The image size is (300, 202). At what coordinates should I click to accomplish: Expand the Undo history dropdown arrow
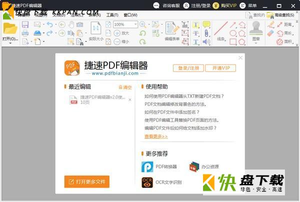tap(56, 24)
